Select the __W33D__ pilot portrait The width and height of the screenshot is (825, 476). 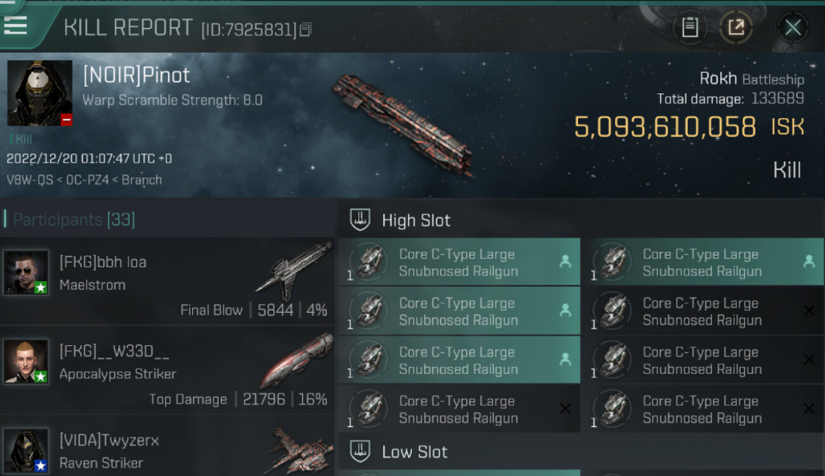click(x=25, y=360)
